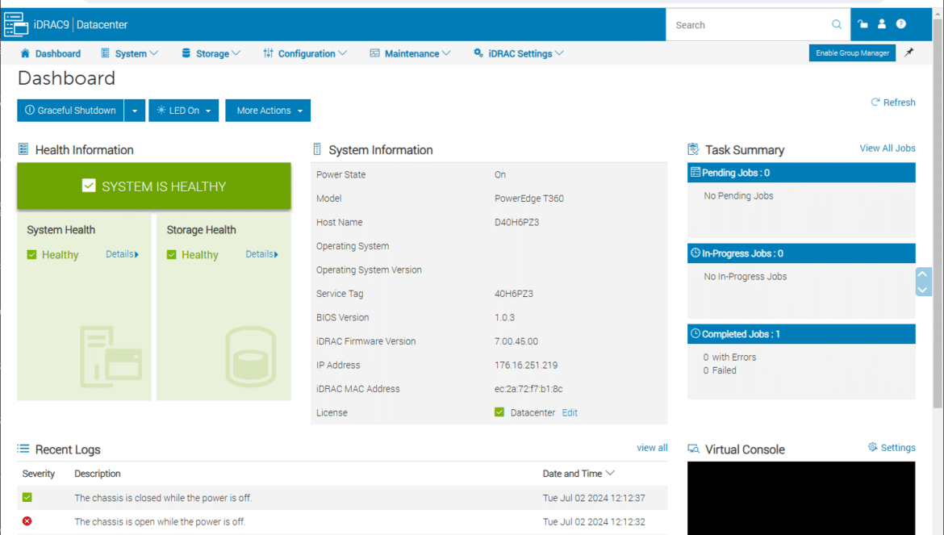
Task: Click the iDRAC9 server logo icon
Action: click(x=16, y=25)
